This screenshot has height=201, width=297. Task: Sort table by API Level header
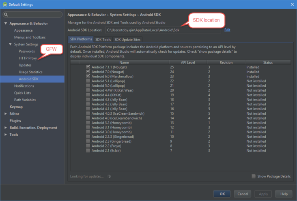click(x=188, y=62)
